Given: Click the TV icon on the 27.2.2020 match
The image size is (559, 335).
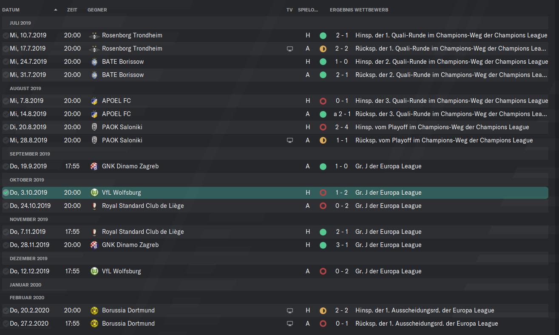Looking at the screenshot, I should (290, 324).
